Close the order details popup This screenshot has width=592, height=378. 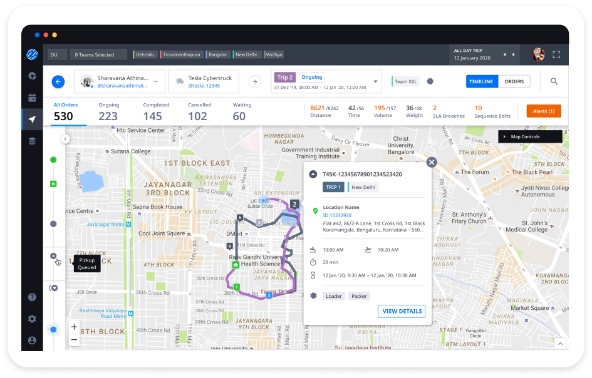coord(431,162)
